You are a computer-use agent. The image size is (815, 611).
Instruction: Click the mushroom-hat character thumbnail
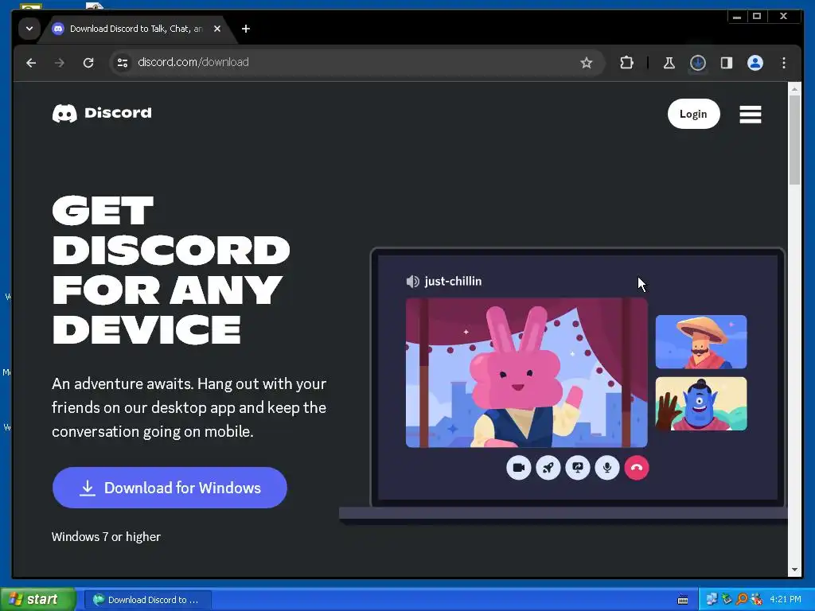pyautogui.click(x=701, y=342)
